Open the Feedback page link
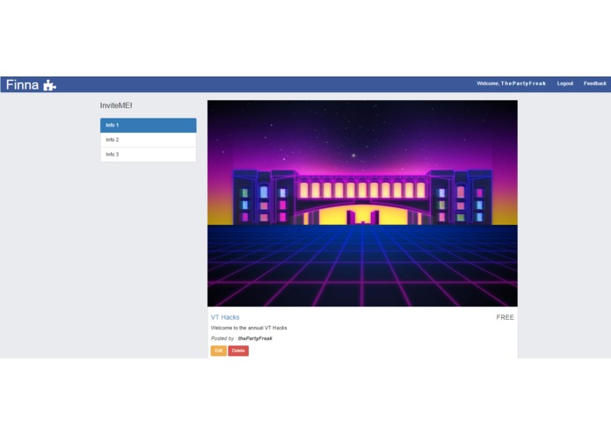 [x=595, y=83]
